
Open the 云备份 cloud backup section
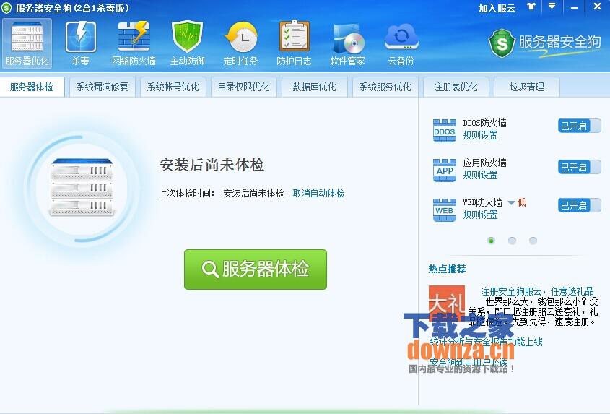point(401,44)
